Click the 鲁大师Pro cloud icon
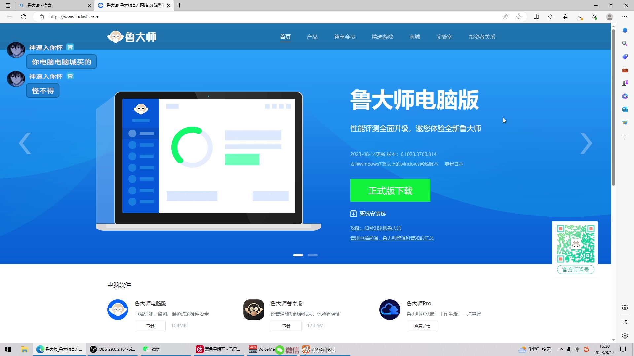Viewport: 634px width, 356px height. point(390,310)
